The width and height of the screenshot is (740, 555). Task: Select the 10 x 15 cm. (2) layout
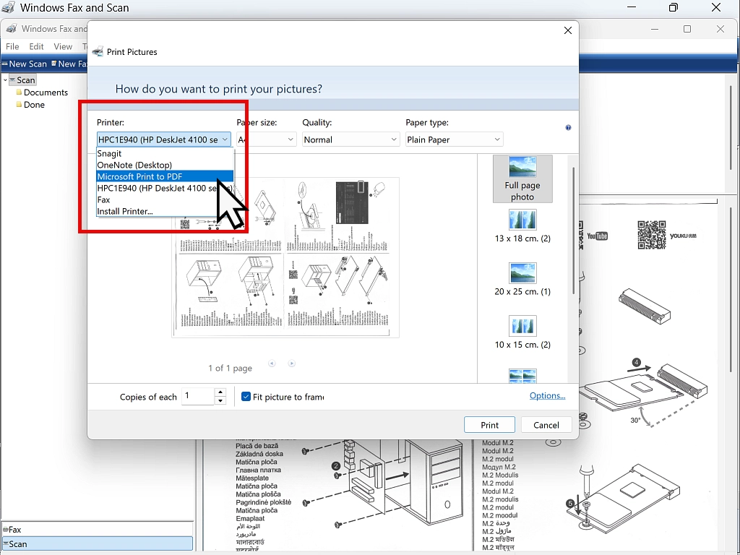pyautogui.click(x=522, y=332)
